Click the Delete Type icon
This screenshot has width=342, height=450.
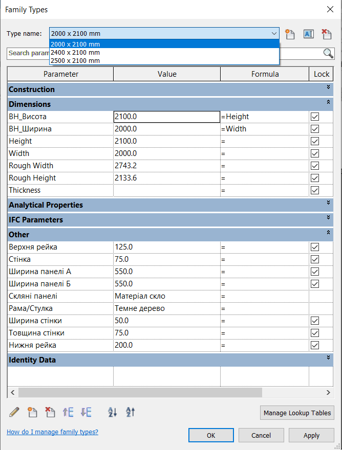326,34
